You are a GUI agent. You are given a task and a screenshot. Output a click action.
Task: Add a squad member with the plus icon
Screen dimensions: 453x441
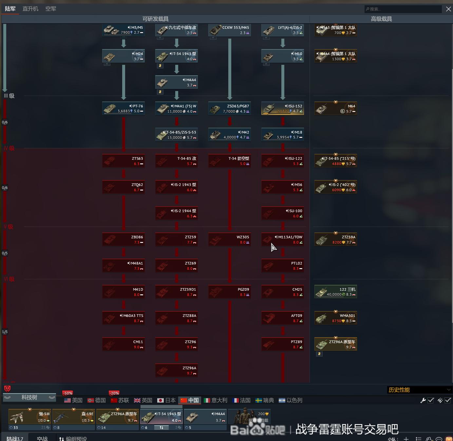(x=406, y=439)
